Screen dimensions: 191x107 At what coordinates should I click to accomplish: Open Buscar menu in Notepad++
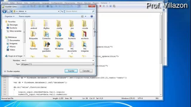coord(19,3)
